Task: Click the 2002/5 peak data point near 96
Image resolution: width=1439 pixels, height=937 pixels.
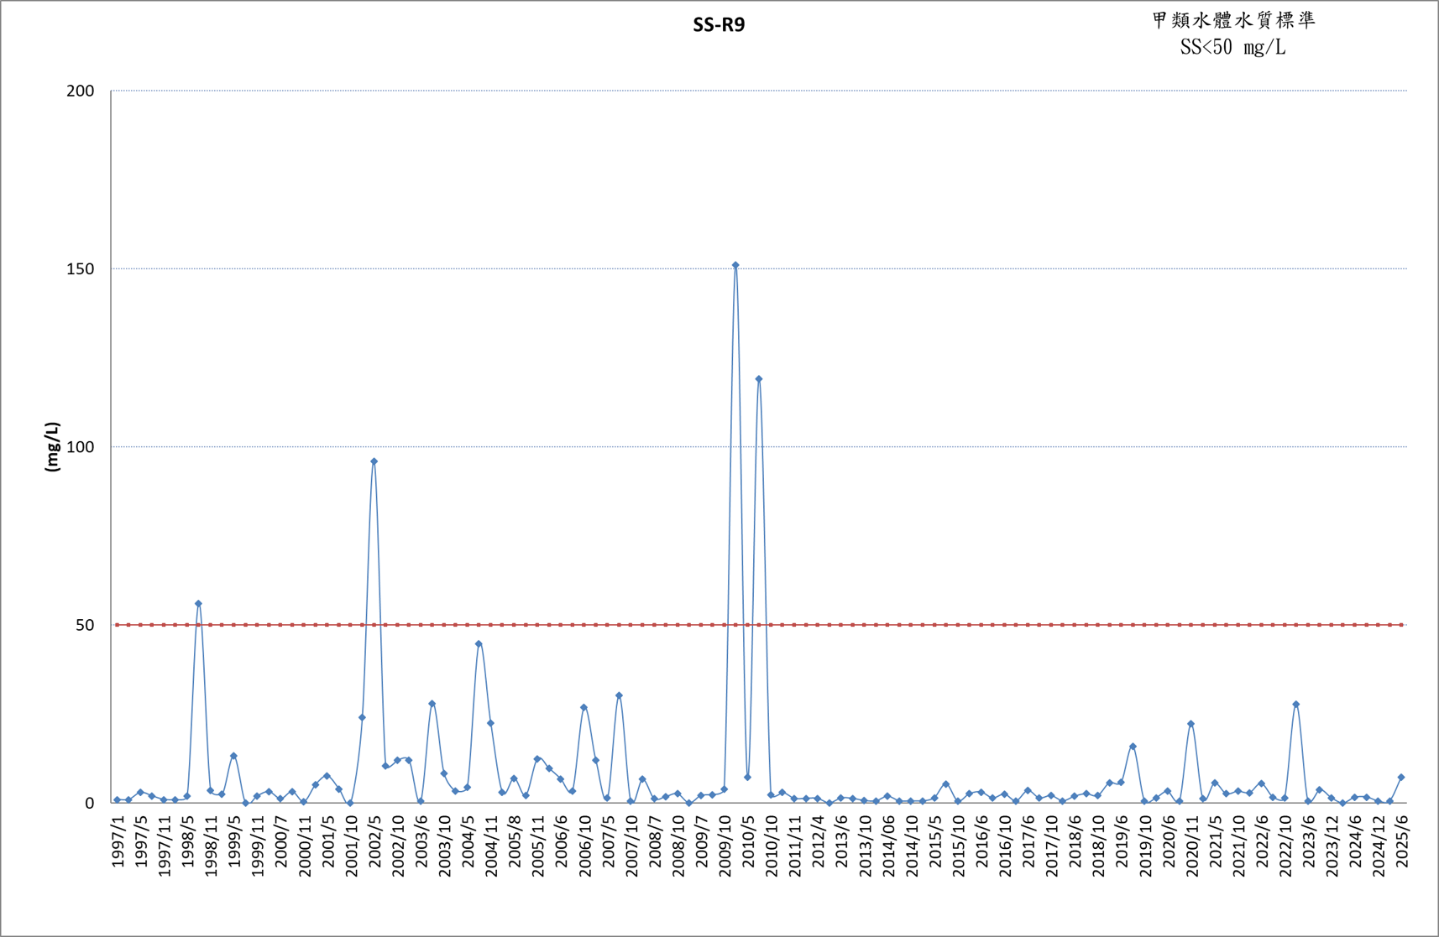Action: 374,461
